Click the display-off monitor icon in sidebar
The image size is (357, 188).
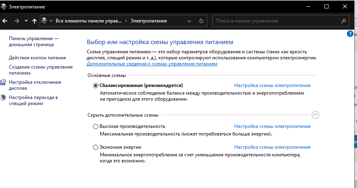[x=3, y=82]
